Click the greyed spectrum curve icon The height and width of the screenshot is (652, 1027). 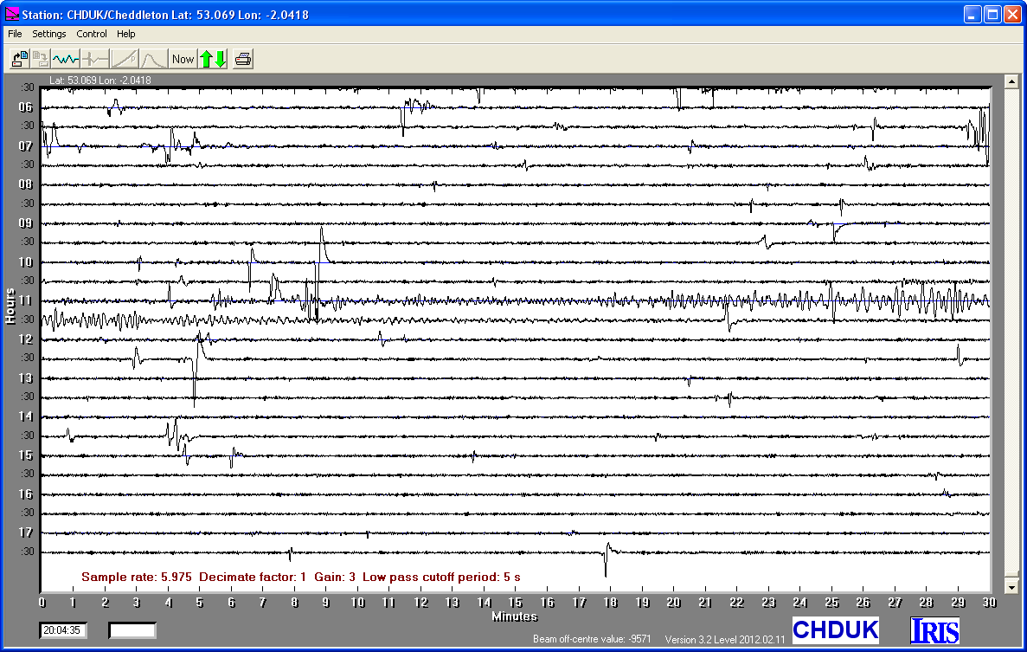pyautogui.click(x=153, y=59)
